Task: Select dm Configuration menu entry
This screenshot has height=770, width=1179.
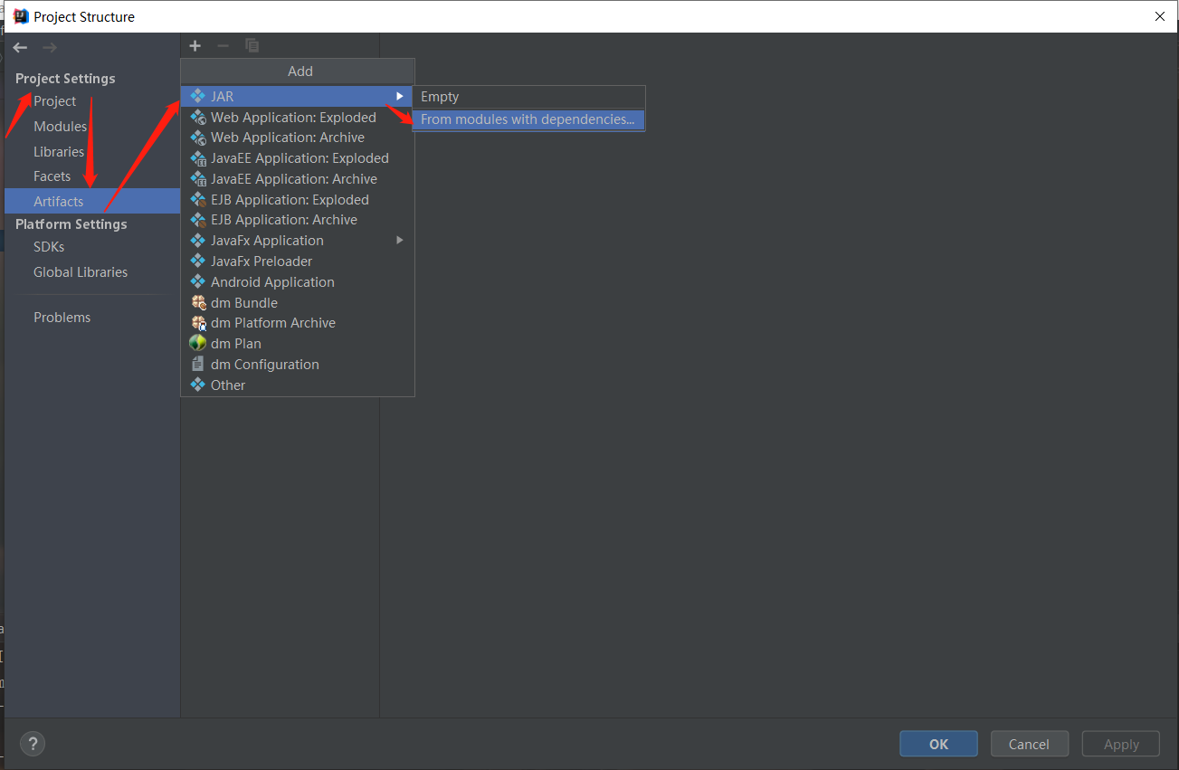Action: pos(298,364)
